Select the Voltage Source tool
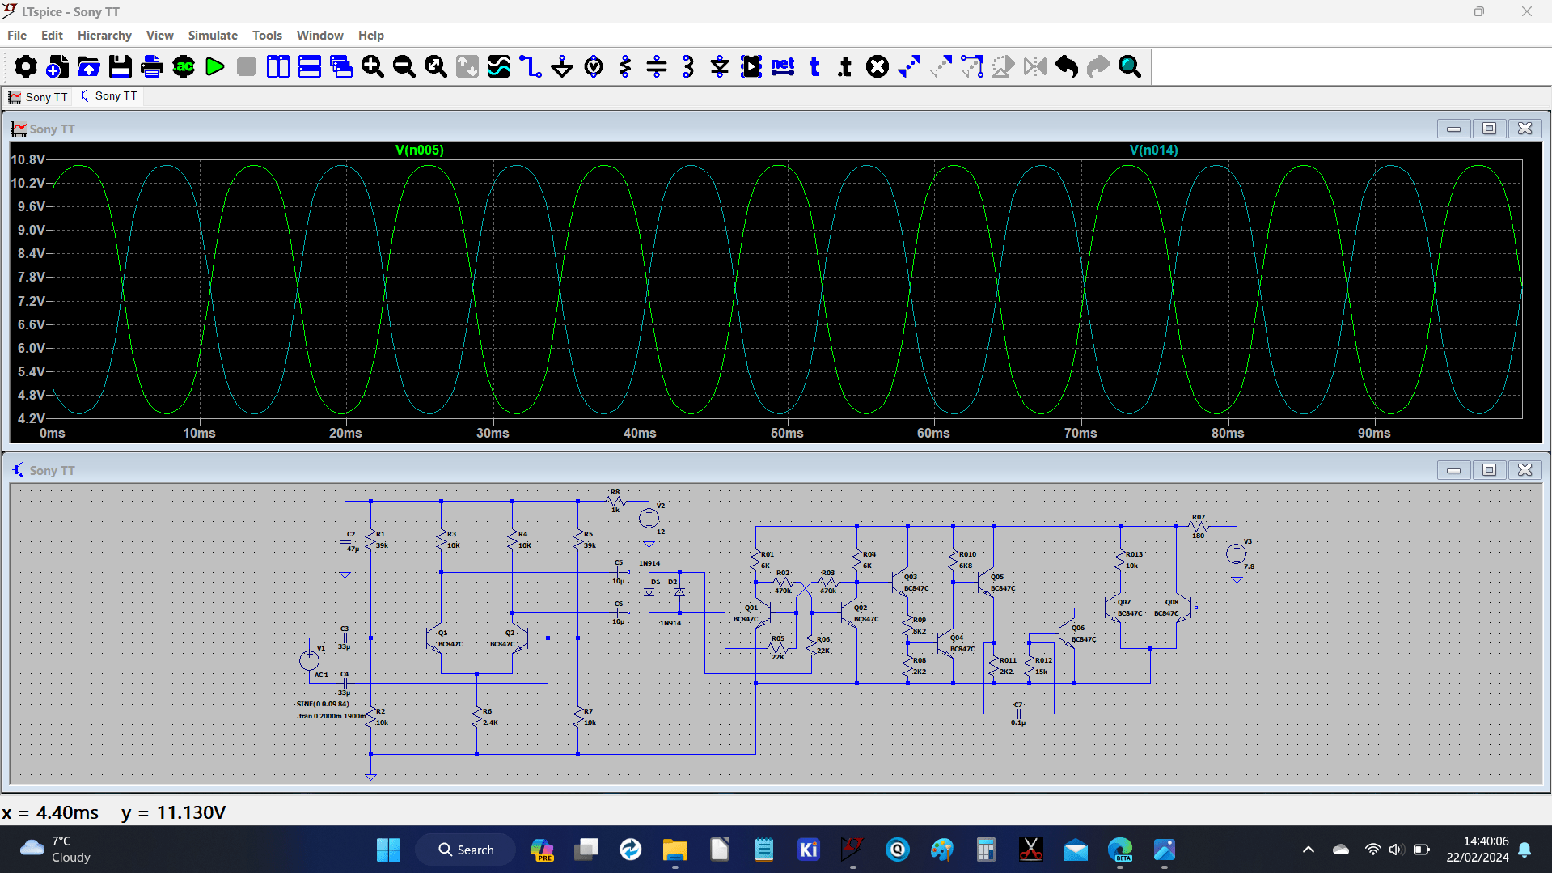This screenshot has width=1552, height=873. coord(594,66)
